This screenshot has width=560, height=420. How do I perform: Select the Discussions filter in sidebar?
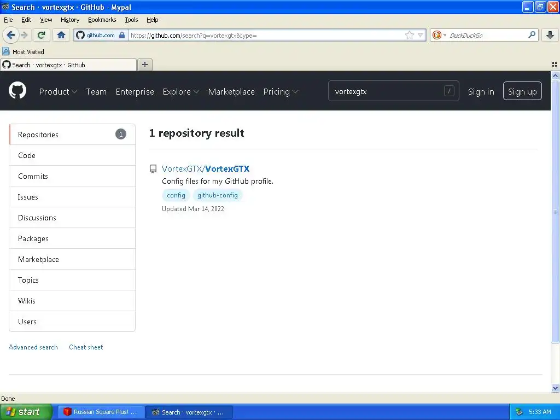[72, 218]
